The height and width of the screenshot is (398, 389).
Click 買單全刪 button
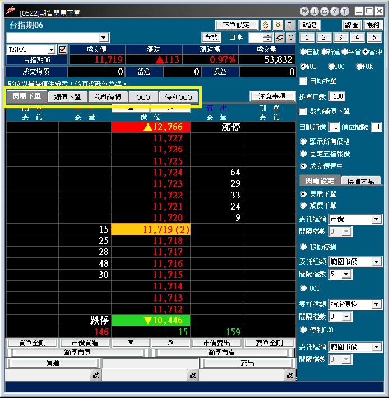point(33,343)
